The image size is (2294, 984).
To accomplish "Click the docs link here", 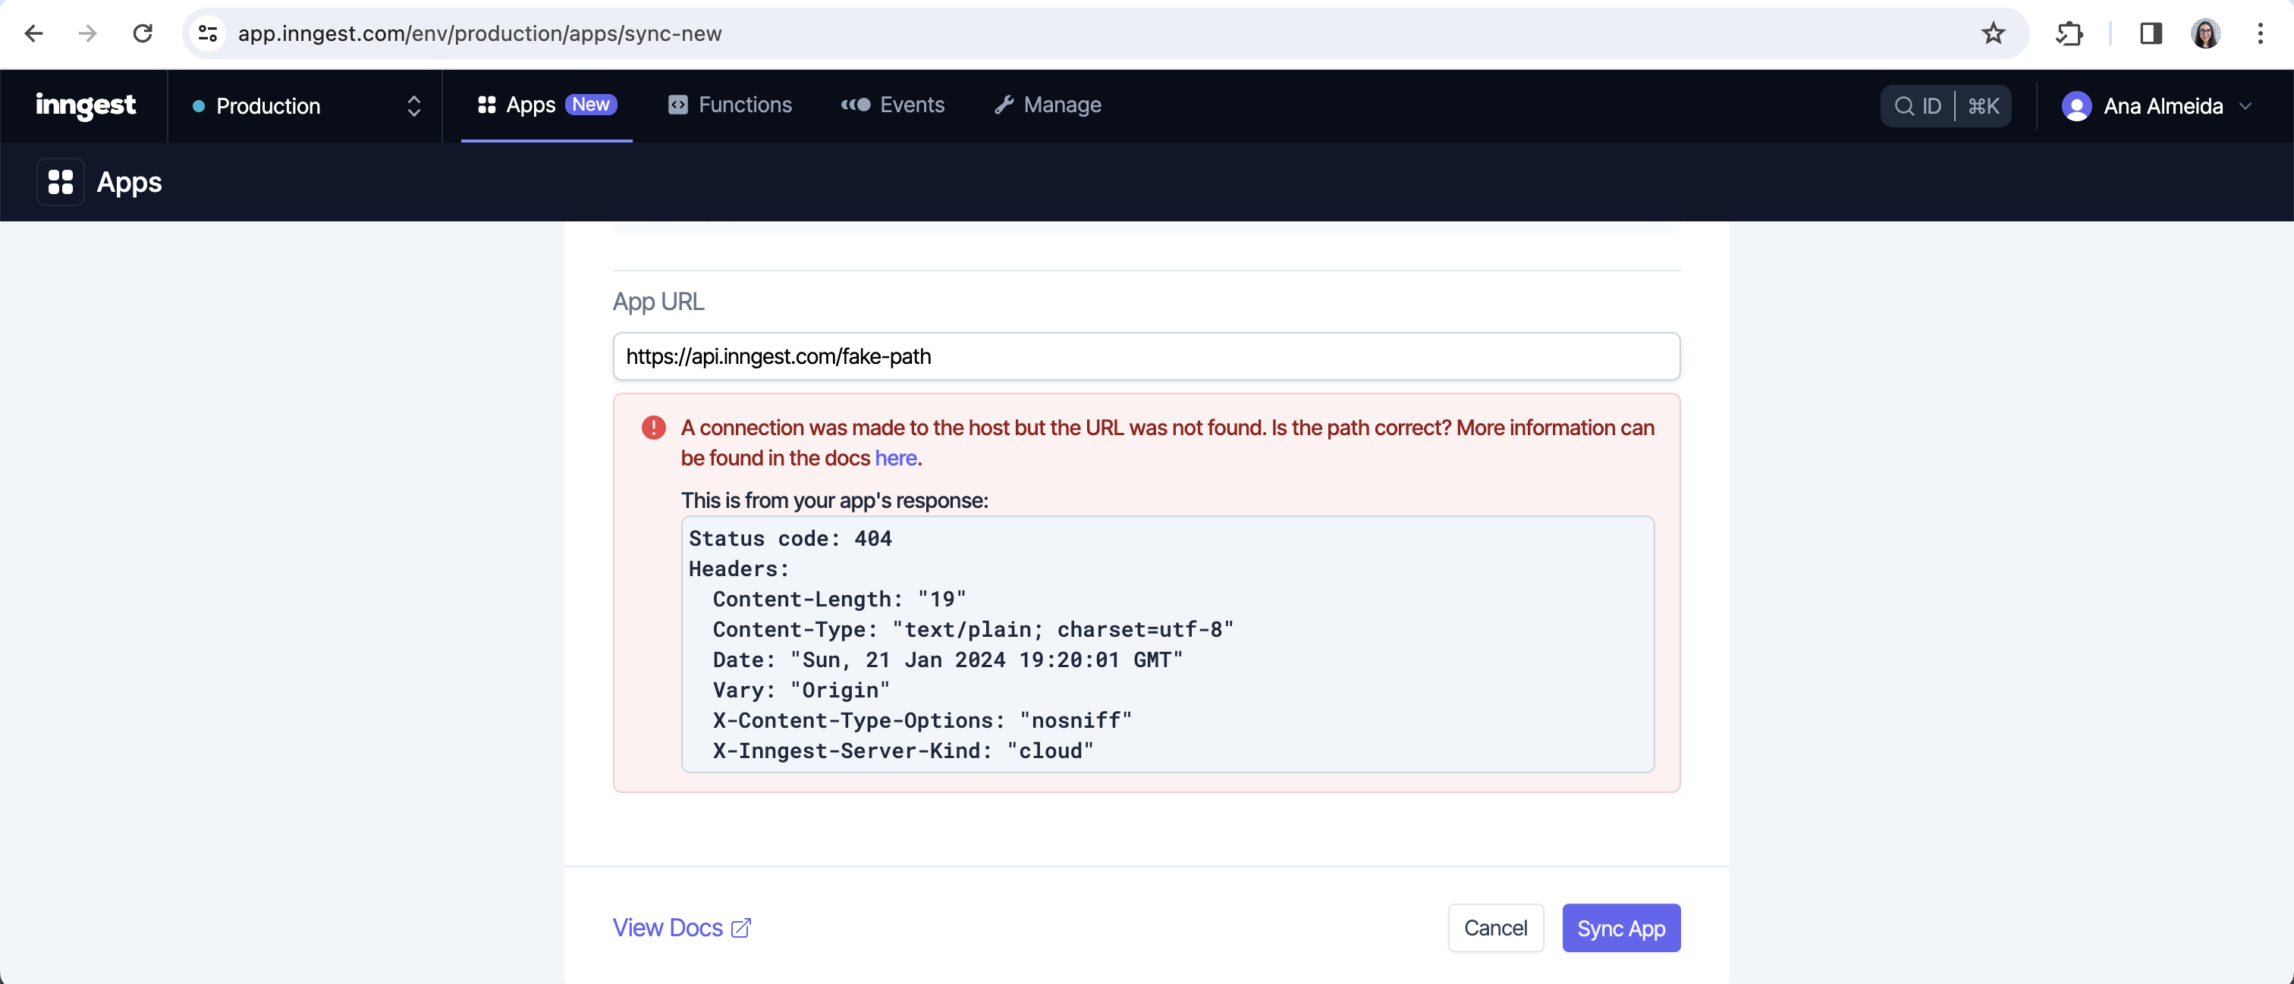I will 895,458.
